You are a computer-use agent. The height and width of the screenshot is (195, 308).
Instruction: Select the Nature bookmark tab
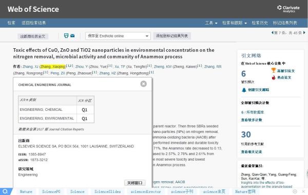click(x=26, y=191)
